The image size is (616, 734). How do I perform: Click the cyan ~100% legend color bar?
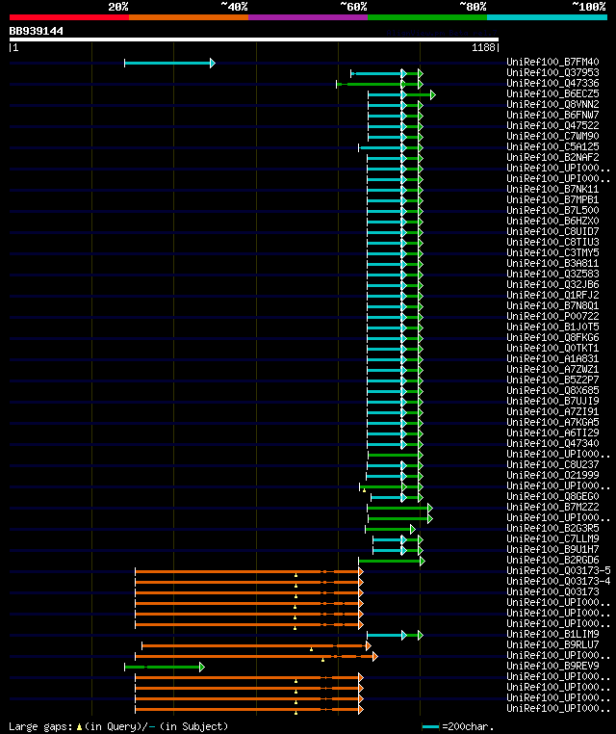[547, 17]
